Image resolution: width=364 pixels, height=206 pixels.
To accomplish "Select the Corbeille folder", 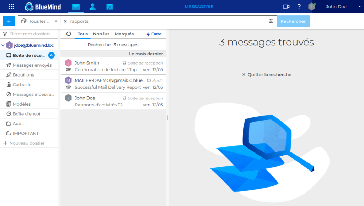I will click(22, 84).
